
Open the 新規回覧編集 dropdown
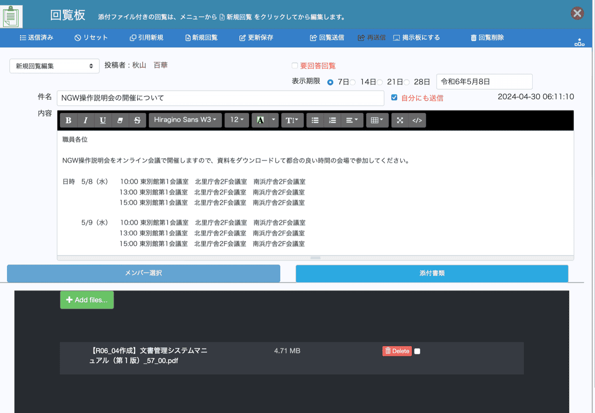pyautogui.click(x=54, y=66)
